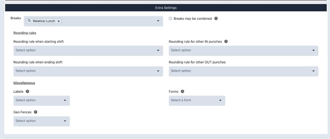Click the Miscellaneous underlined heading
Image resolution: width=330 pixels, height=139 pixels.
click(24, 83)
